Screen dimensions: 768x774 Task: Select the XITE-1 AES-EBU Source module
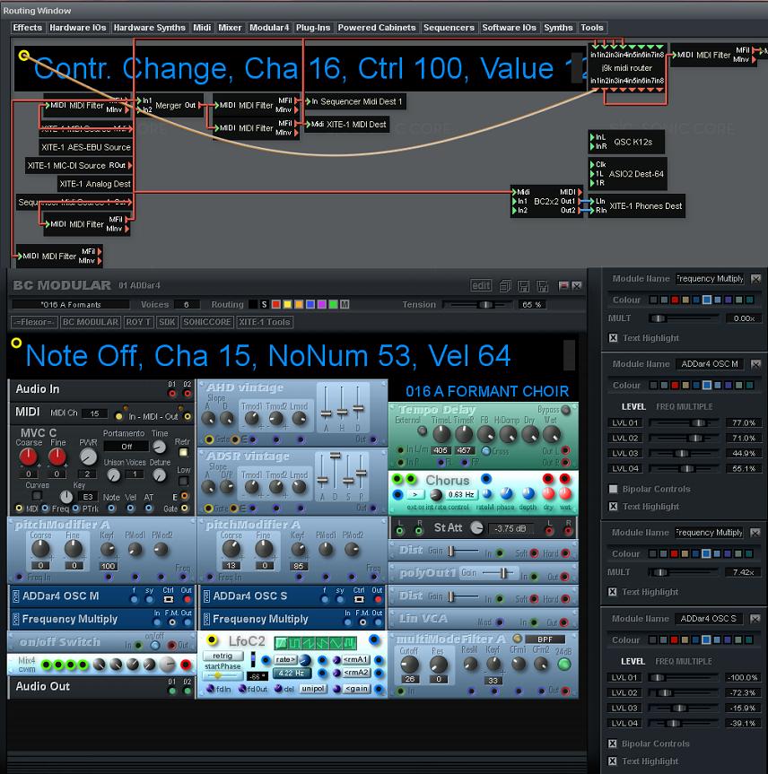click(86, 147)
